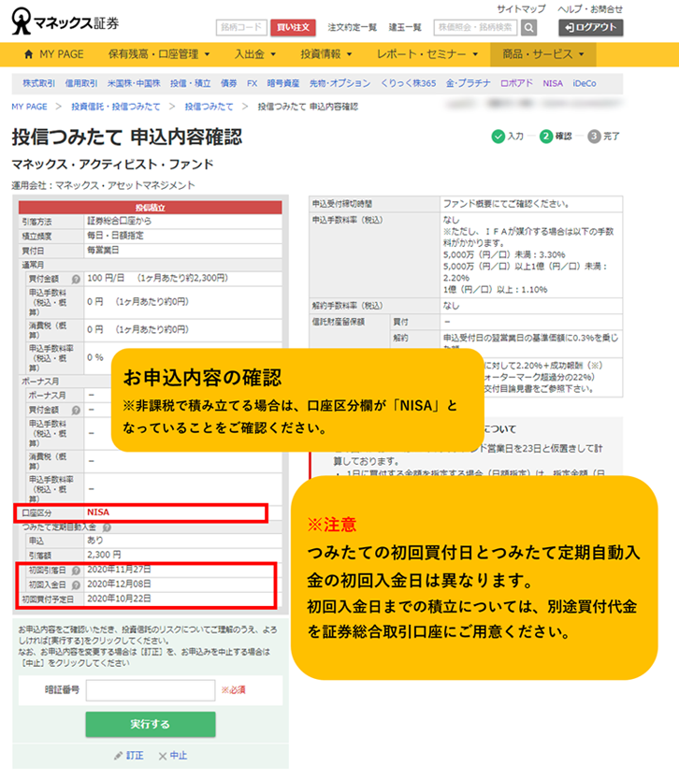679x780 pixels.
Task: Open サイトマップ link at top
Action: [521, 9]
